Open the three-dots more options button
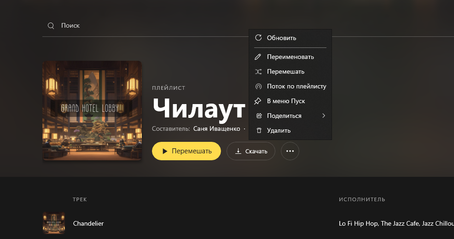 (x=290, y=151)
